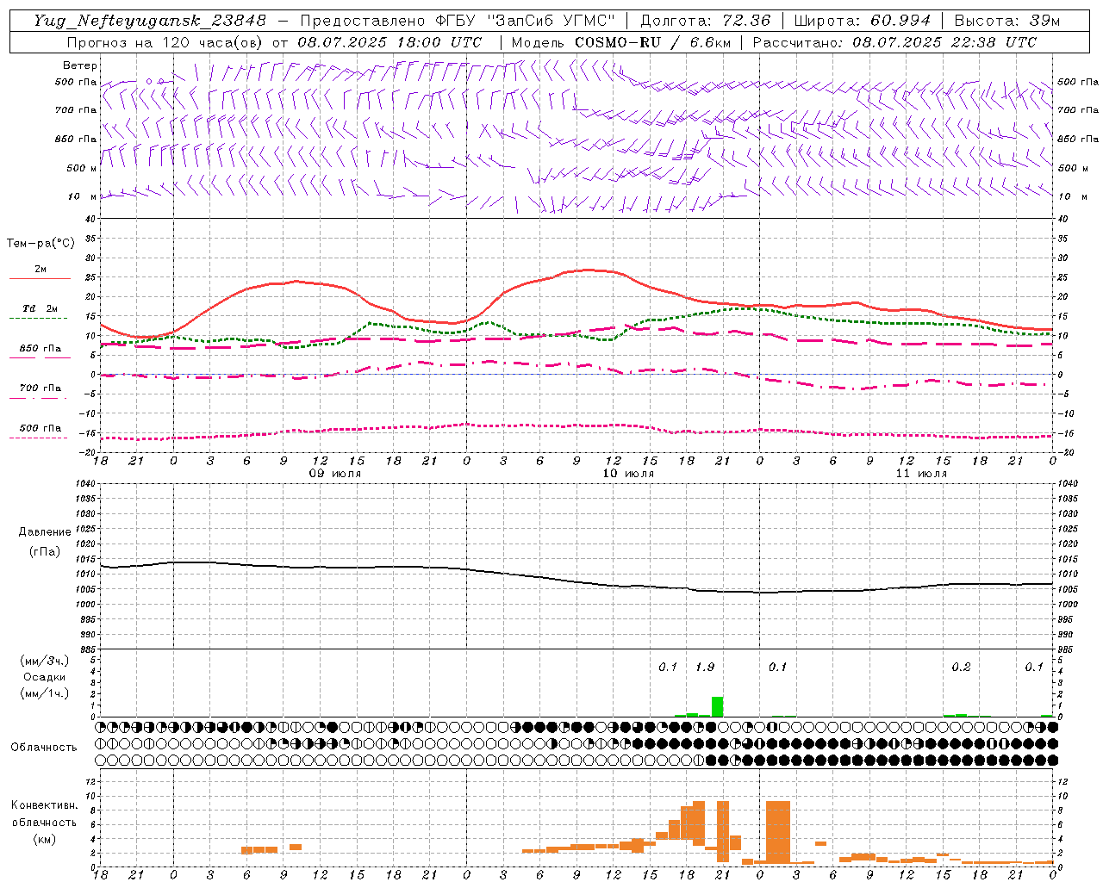1103x882 pixels.
Task: Select the text Предоставлено ФГБУ "ЗапСиб УГМС"
Action: [x=459, y=21]
